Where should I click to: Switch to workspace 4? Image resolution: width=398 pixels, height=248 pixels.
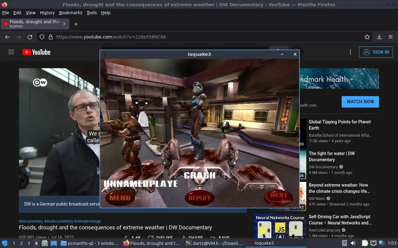pos(36,243)
